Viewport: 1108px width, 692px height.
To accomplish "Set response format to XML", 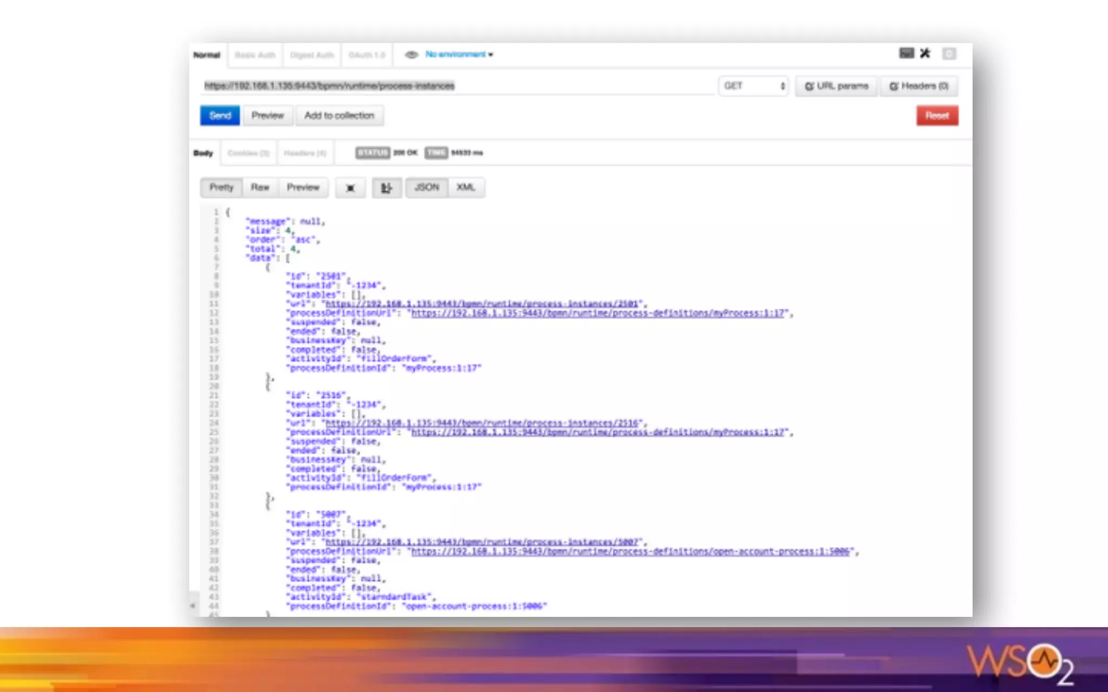I will (x=465, y=187).
